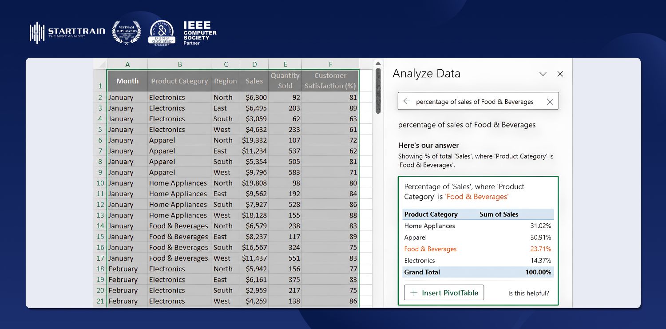Screen dimensions: 666x329
Task: Close the Analyze Data pane
Action: [560, 74]
